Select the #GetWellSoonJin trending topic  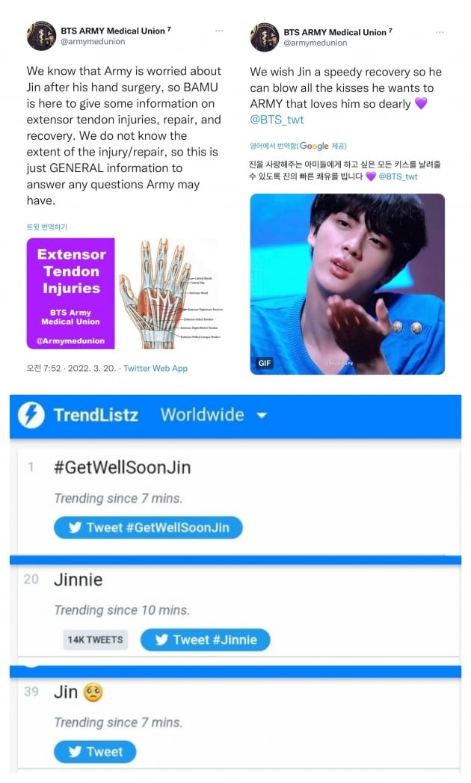click(123, 467)
